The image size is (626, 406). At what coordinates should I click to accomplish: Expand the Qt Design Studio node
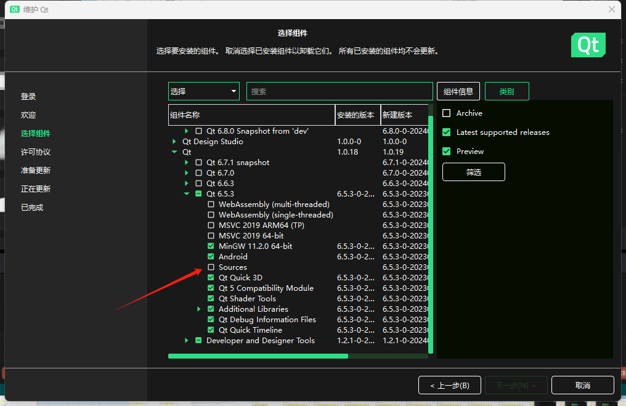coord(174,141)
